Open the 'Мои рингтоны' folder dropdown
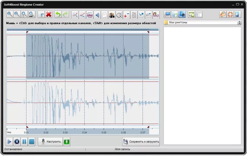Image resolution: width=247 pixels, height=156 pixels. (203, 23)
